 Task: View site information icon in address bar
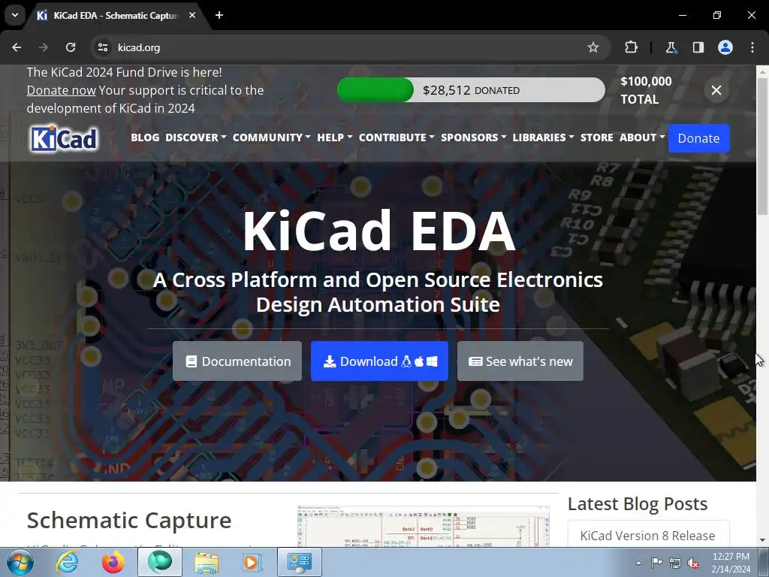pyautogui.click(x=102, y=47)
